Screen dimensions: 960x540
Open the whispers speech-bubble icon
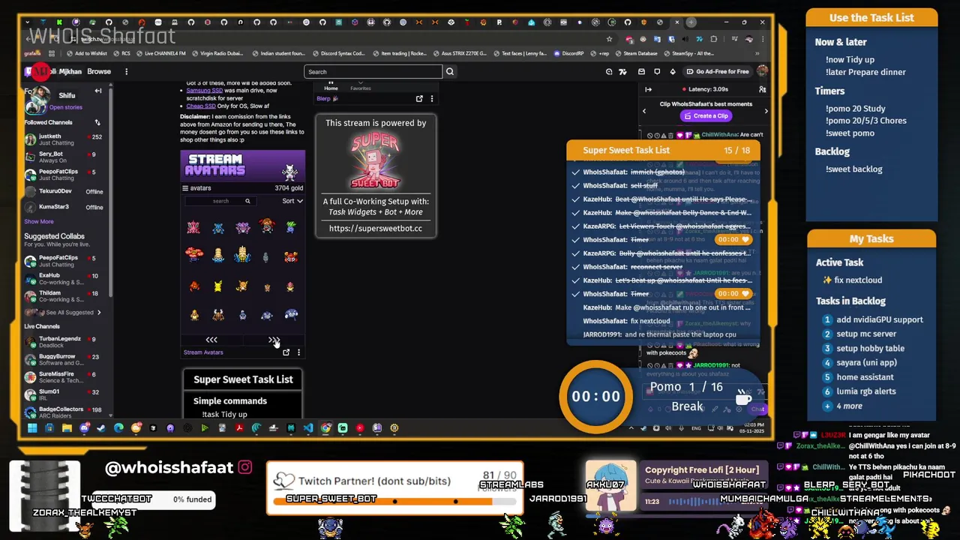(657, 71)
